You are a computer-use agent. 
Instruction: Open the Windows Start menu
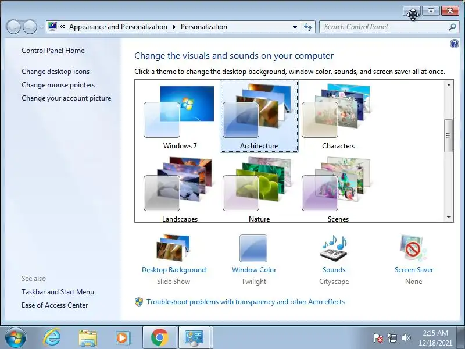coord(16,338)
